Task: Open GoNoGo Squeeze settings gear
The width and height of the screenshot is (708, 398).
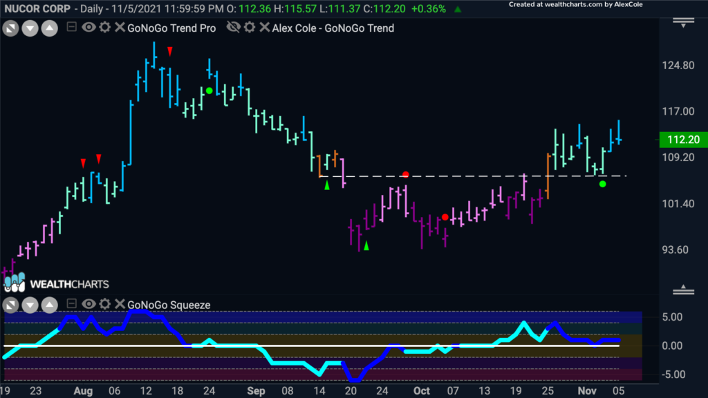Action: 104,305
